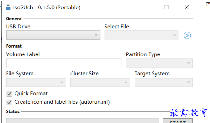Focus the Volume Label text field
This screenshot has height=123, width=210.
64,63
